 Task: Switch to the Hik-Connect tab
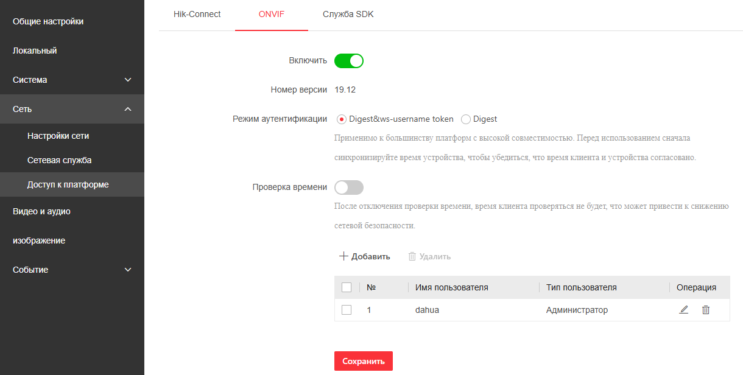pos(197,14)
